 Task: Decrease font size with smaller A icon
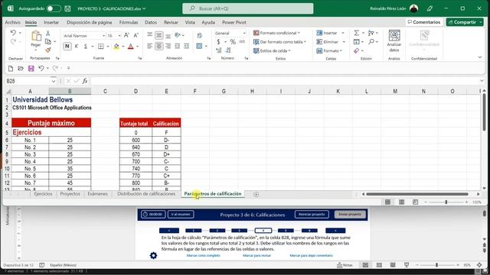136,36
